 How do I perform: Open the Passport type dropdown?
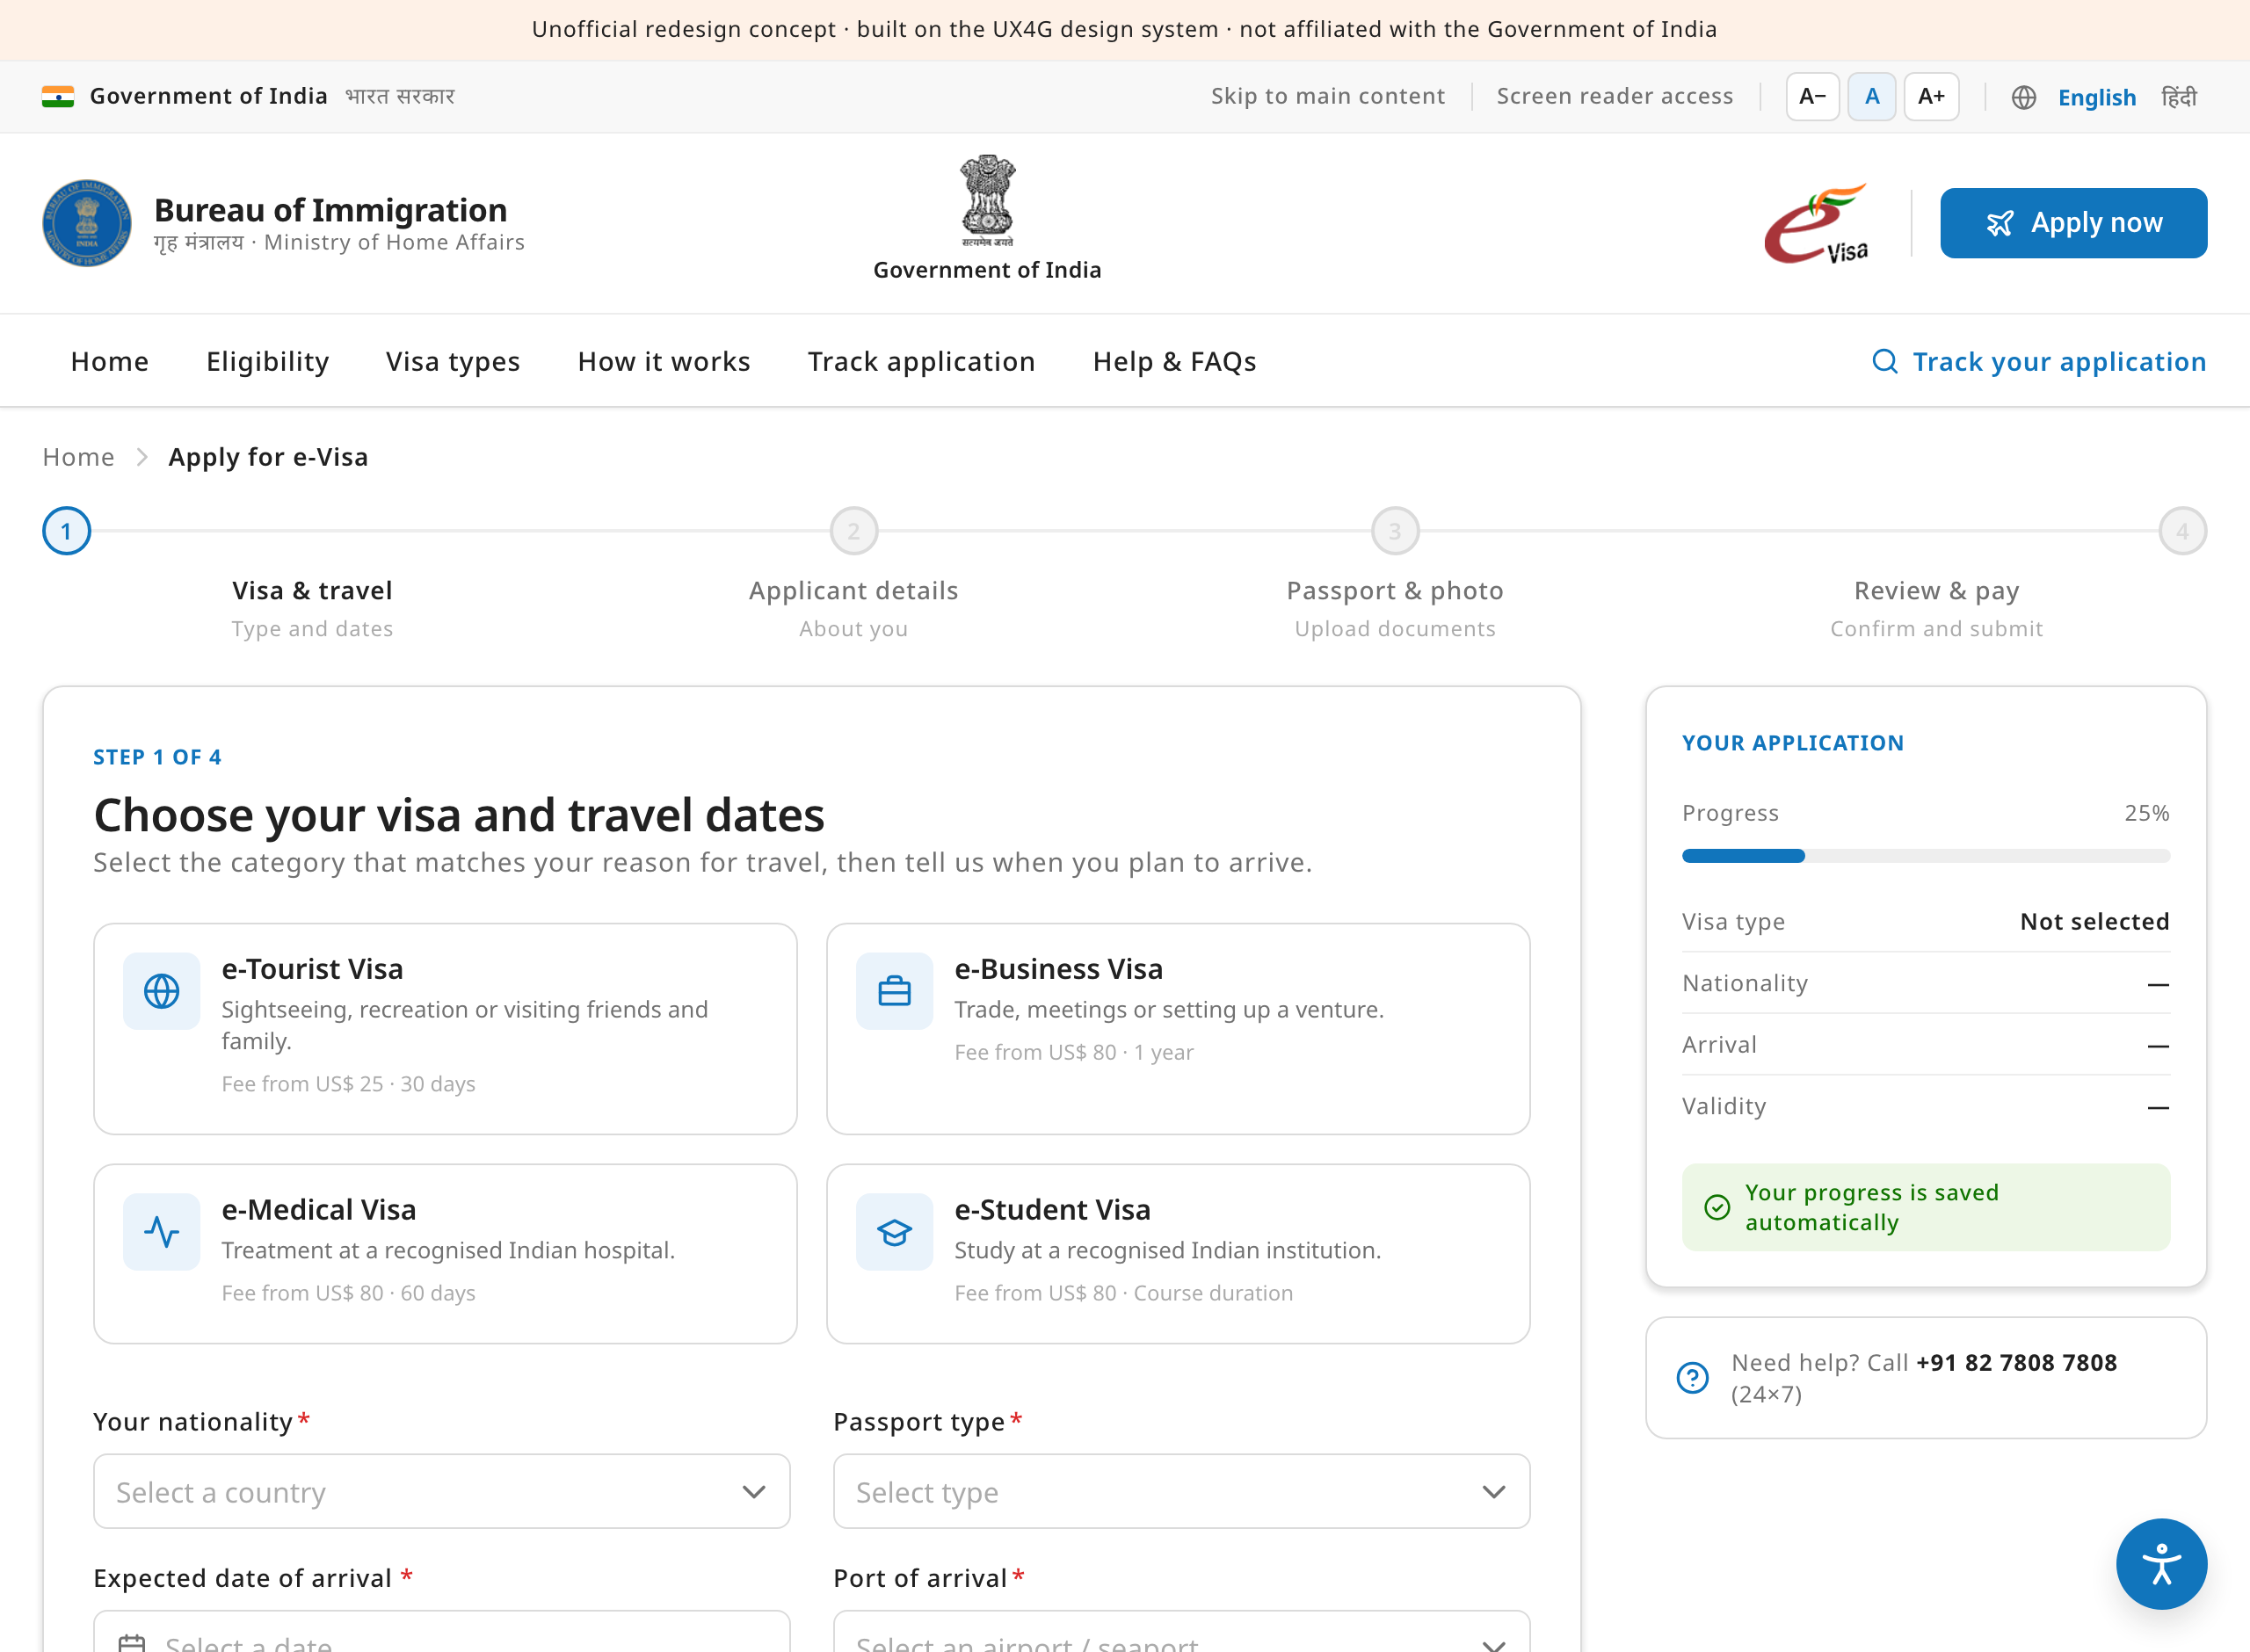click(1181, 1491)
